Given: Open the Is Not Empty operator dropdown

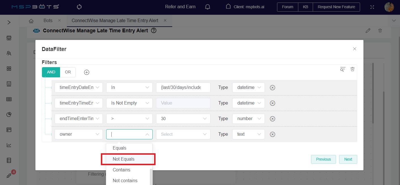Looking at the screenshot, I should pos(129,103).
